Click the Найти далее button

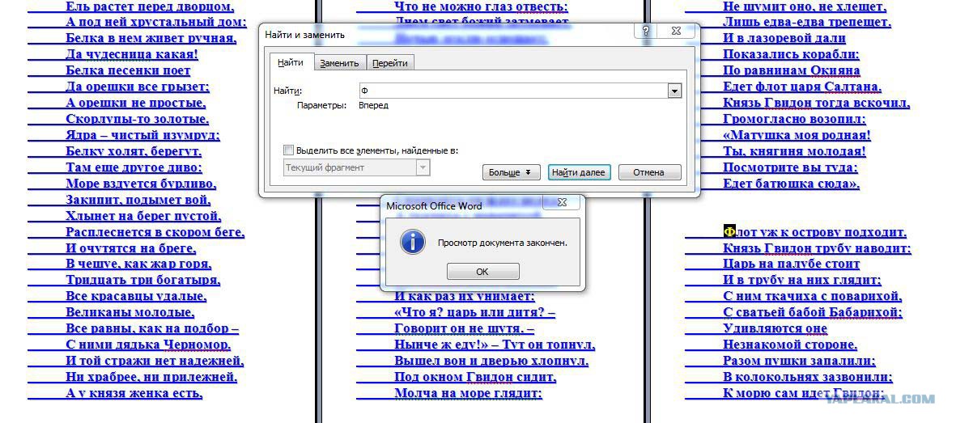click(x=579, y=172)
